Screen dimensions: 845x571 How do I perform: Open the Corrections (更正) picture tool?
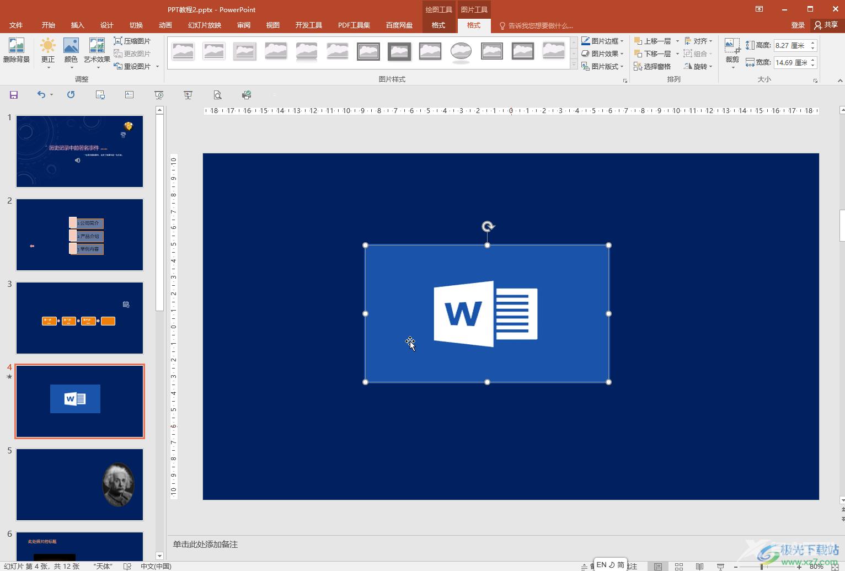pos(48,53)
